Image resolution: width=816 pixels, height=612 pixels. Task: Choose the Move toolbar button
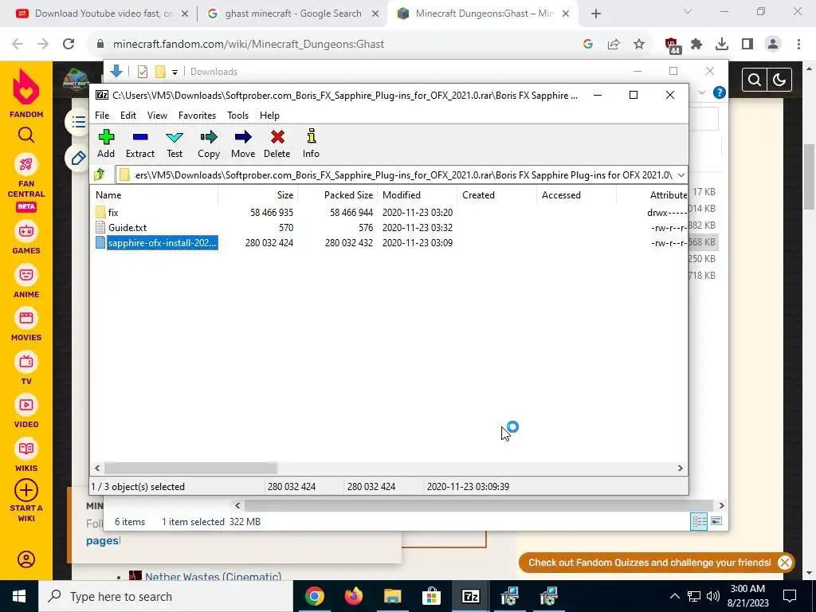point(243,144)
